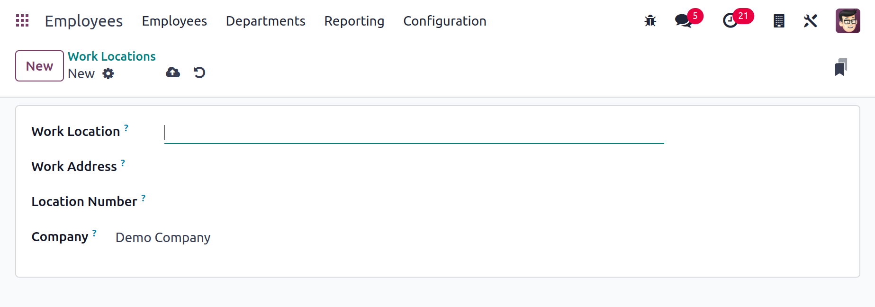The image size is (875, 307).
Task: Open the apps grid home menu
Action: pyautogui.click(x=22, y=21)
